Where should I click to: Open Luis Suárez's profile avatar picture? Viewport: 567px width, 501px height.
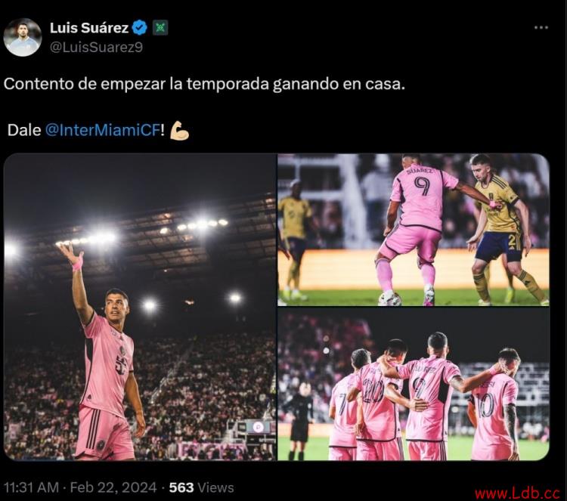[23, 37]
